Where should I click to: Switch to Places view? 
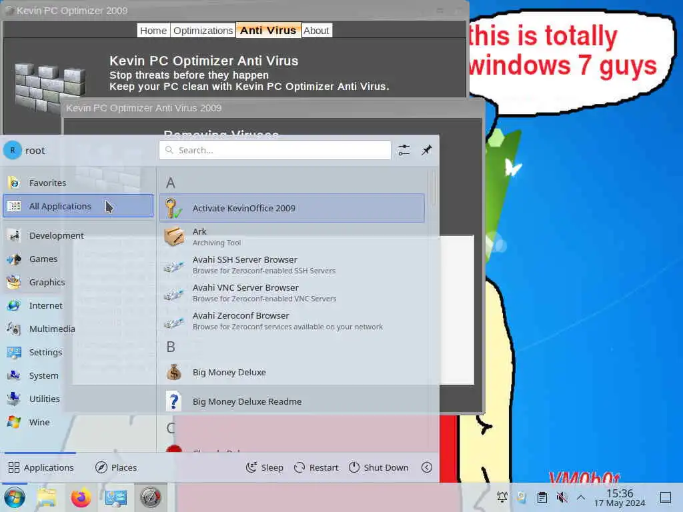(116, 467)
